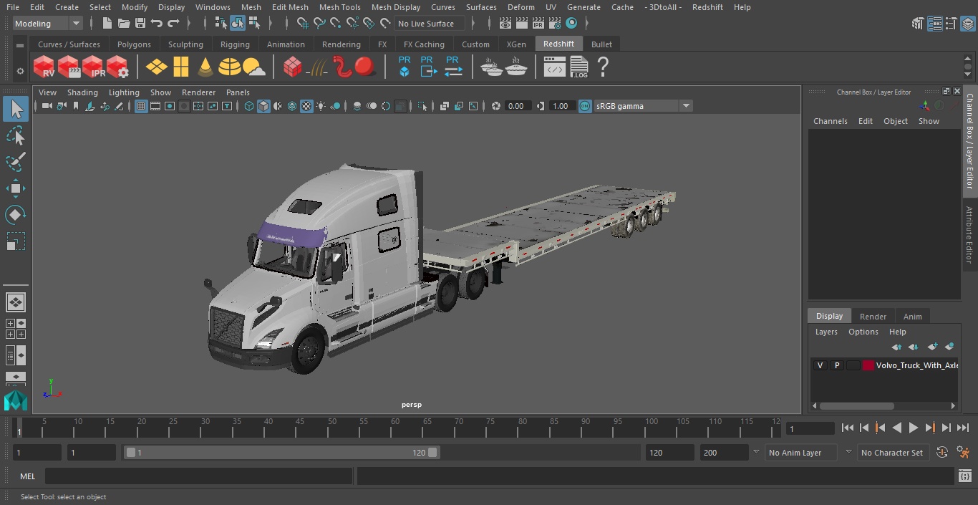Choose the Lasso select tool
978x505 pixels.
[x=16, y=136]
